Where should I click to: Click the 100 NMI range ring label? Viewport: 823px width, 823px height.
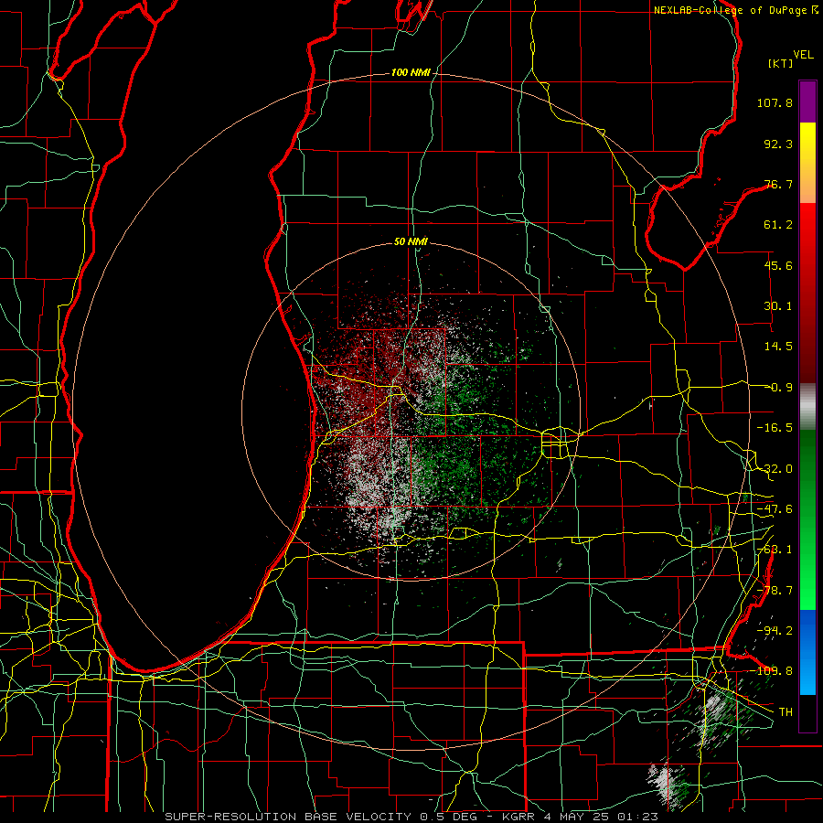click(x=411, y=72)
